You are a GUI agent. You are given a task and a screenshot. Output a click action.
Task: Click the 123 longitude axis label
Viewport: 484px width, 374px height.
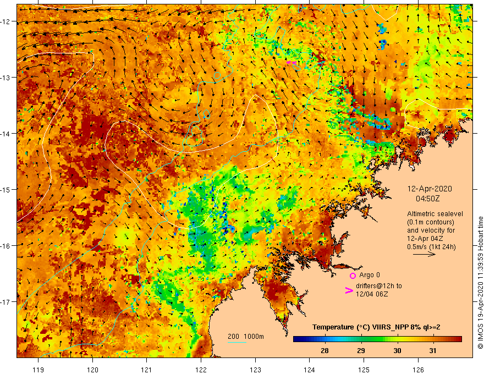[255, 370]
